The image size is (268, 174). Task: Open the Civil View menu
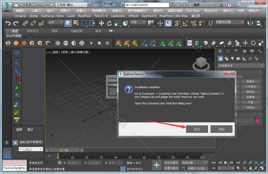[193, 11]
